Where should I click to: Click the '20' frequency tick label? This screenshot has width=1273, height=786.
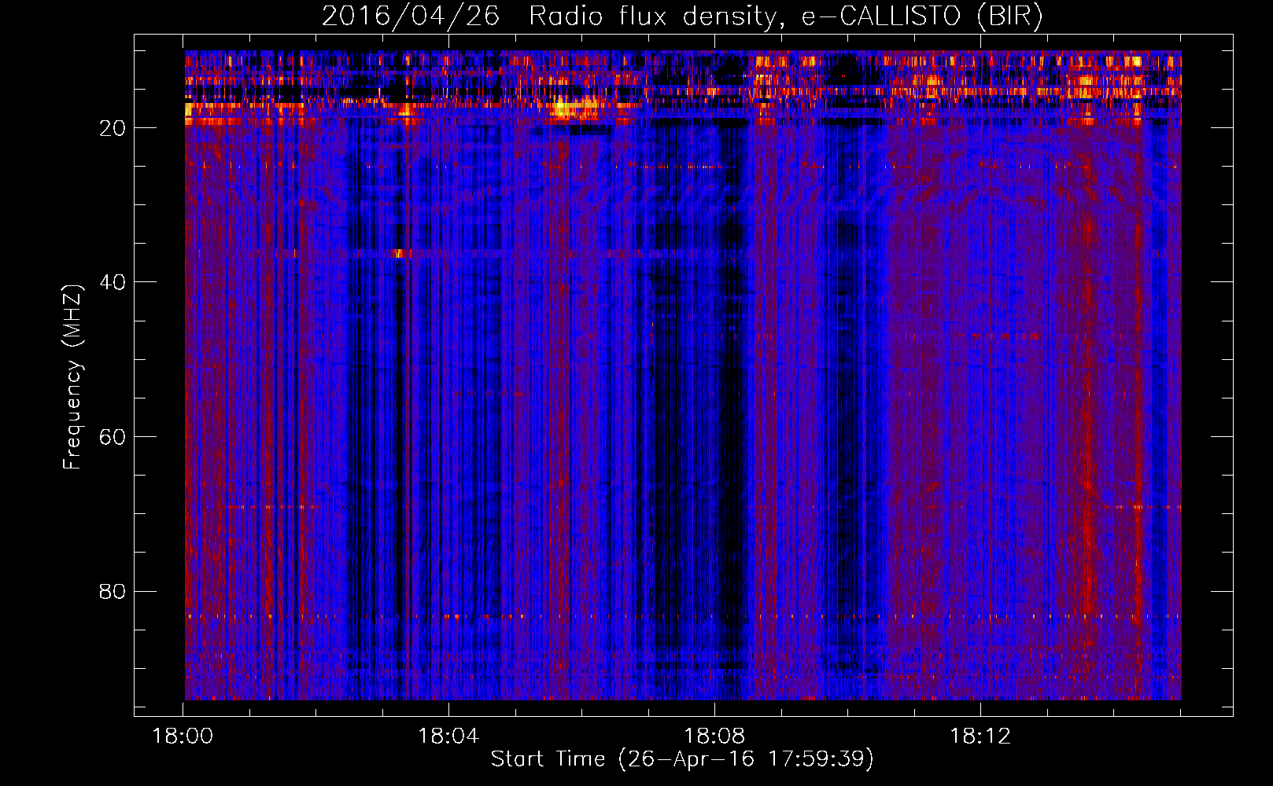[113, 128]
